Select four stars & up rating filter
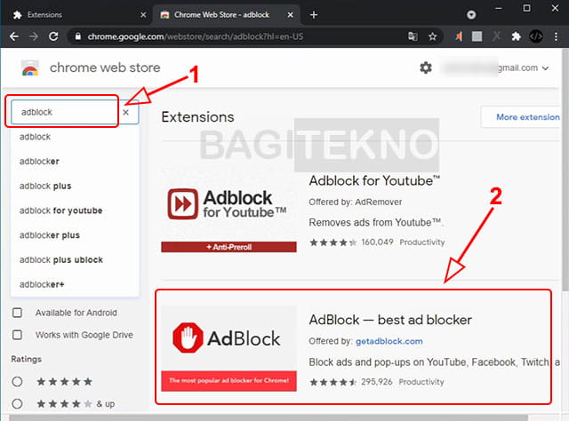Screen dimensions: 569x421 [18, 403]
